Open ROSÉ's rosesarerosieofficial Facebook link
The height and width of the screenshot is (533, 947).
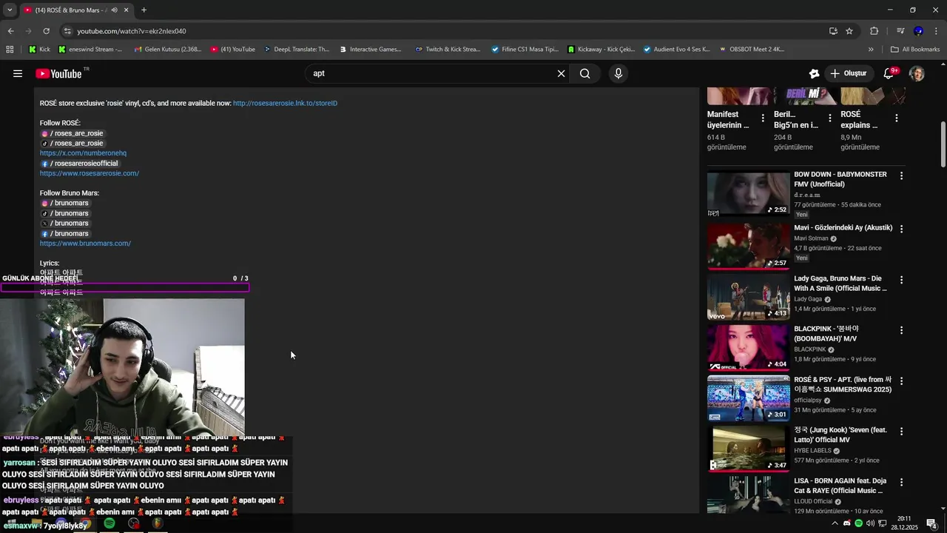tap(79, 164)
